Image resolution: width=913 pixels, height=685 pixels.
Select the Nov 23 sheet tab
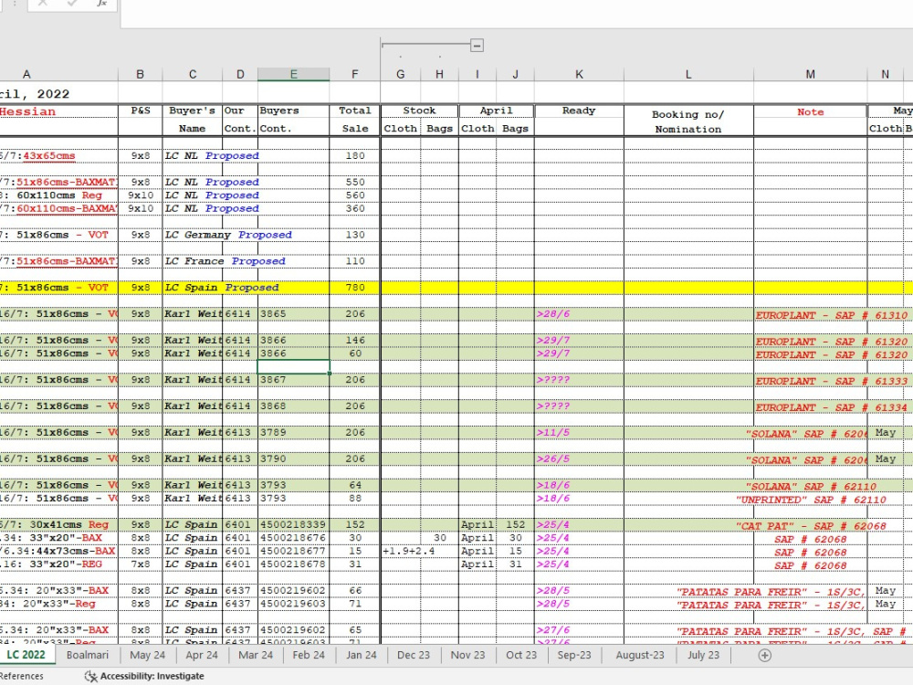(x=467, y=655)
